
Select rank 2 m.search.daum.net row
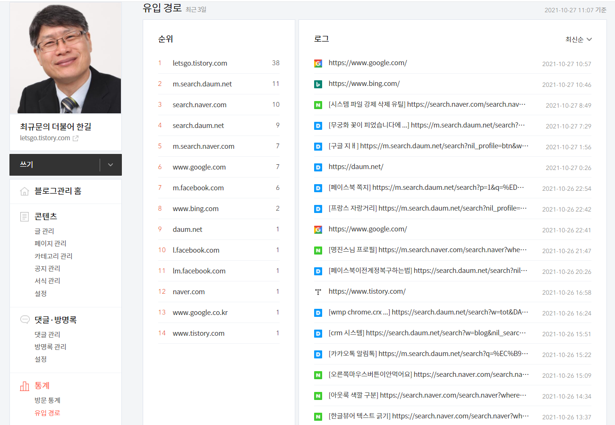pyautogui.click(x=219, y=84)
